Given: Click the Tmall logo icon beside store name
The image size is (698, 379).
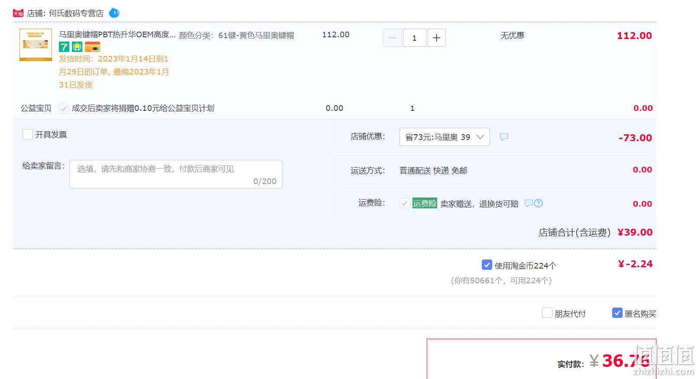Looking at the screenshot, I should pyautogui.click(x=18, y=13).
